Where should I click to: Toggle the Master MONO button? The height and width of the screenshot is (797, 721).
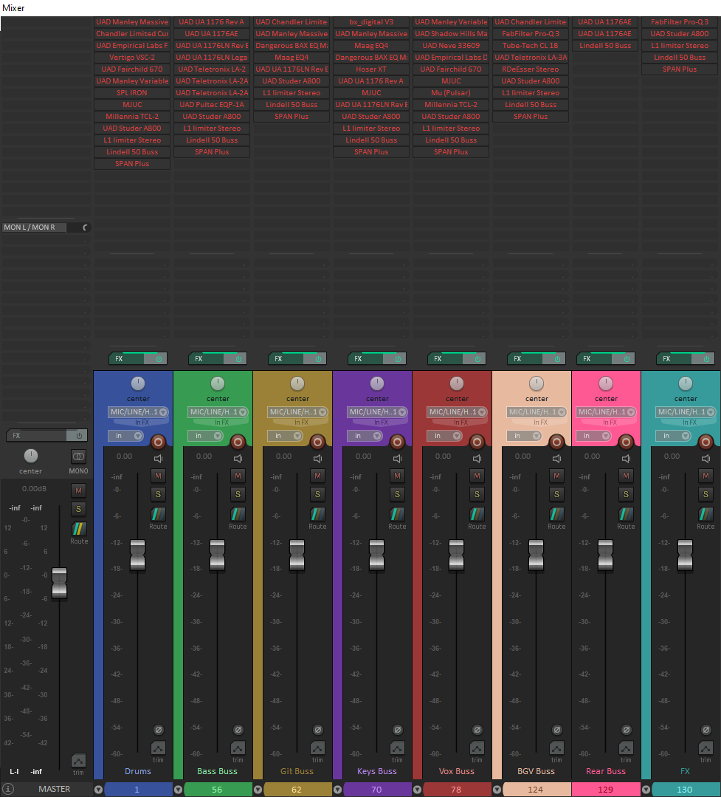point(78,456)
